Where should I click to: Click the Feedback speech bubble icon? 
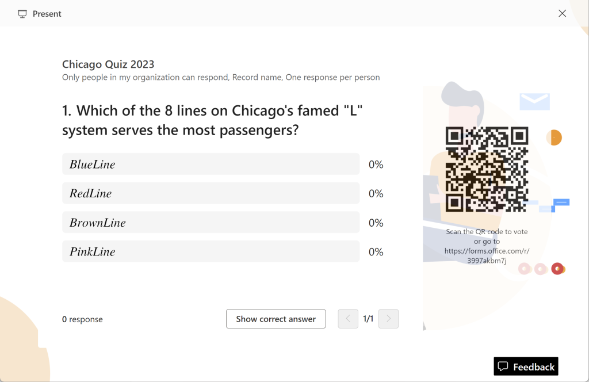(503, 366)
